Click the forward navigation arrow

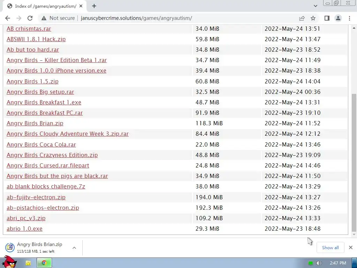pyautogui.click(x=19, y=18)
